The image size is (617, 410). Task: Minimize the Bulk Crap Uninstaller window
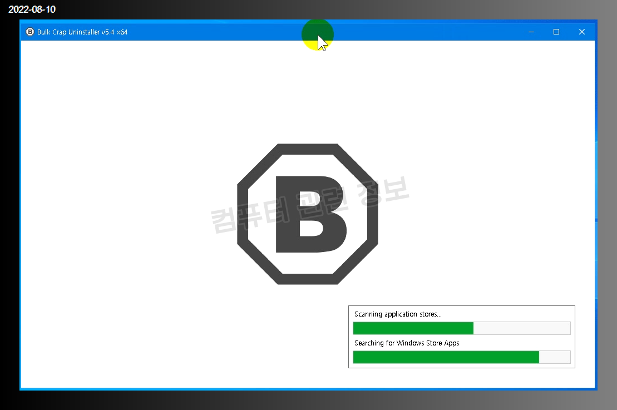point(531,32)
